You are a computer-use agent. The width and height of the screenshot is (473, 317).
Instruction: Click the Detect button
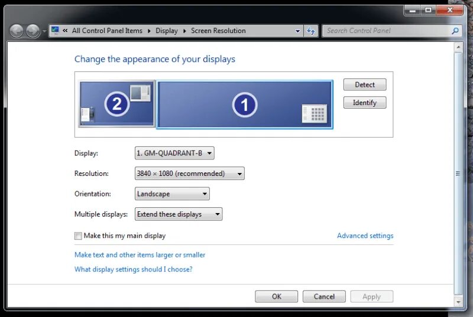coord(365,84)
